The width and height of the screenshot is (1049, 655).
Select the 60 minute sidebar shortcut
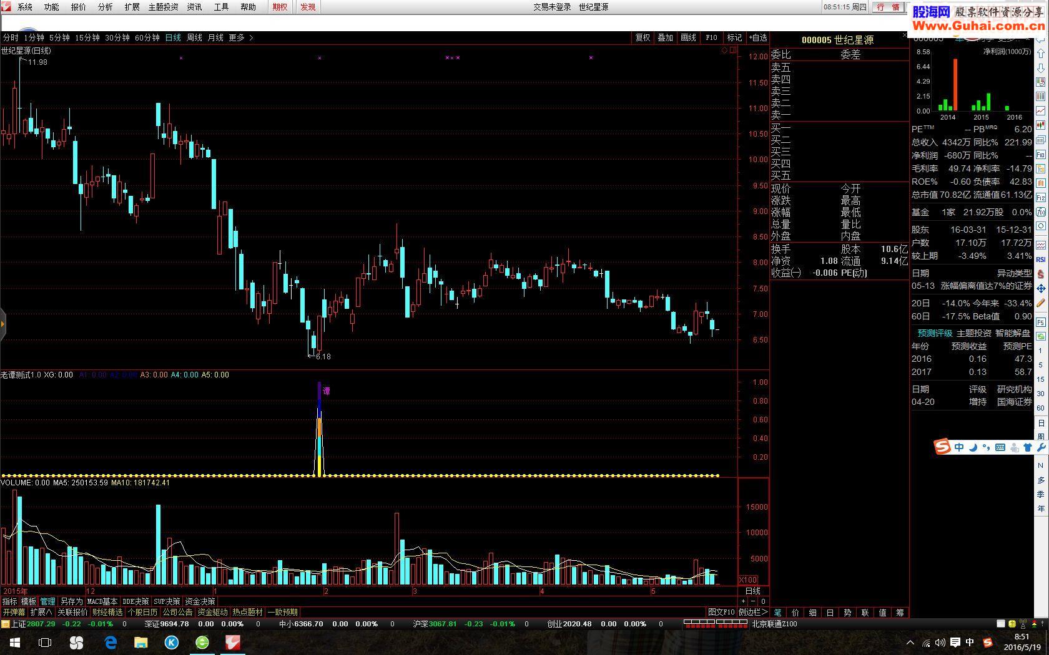(x=1040, y=408)
